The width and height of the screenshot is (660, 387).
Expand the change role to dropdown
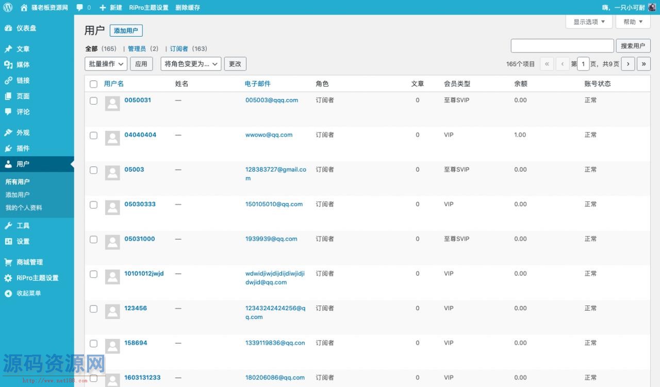tap(191, 64)
